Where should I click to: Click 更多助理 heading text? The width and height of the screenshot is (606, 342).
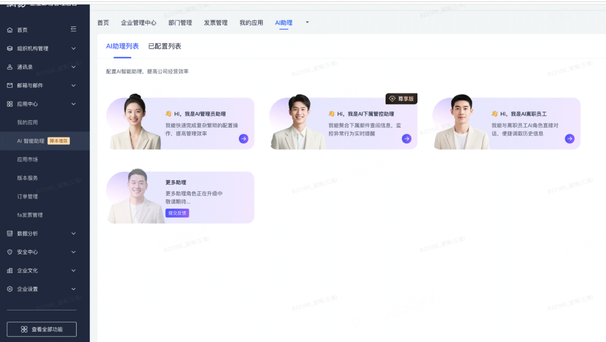(x=176, y=182)
